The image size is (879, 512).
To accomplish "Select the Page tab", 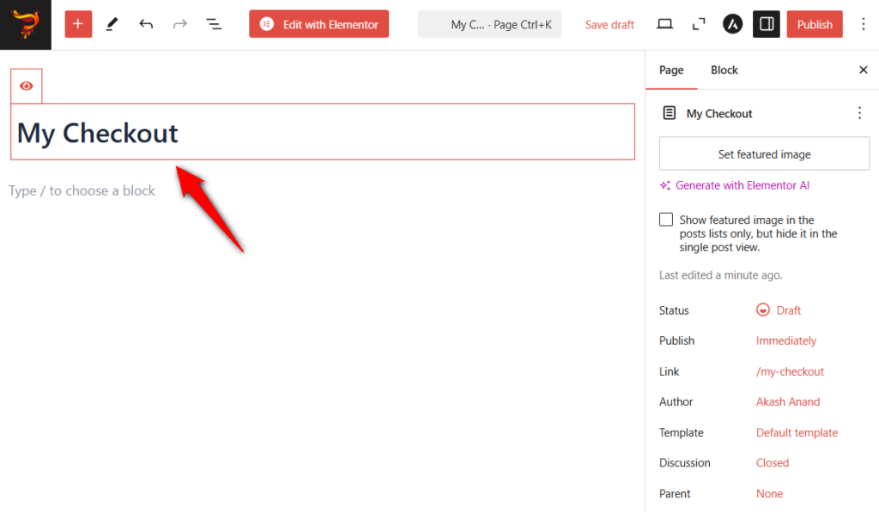I will [671, 69].
